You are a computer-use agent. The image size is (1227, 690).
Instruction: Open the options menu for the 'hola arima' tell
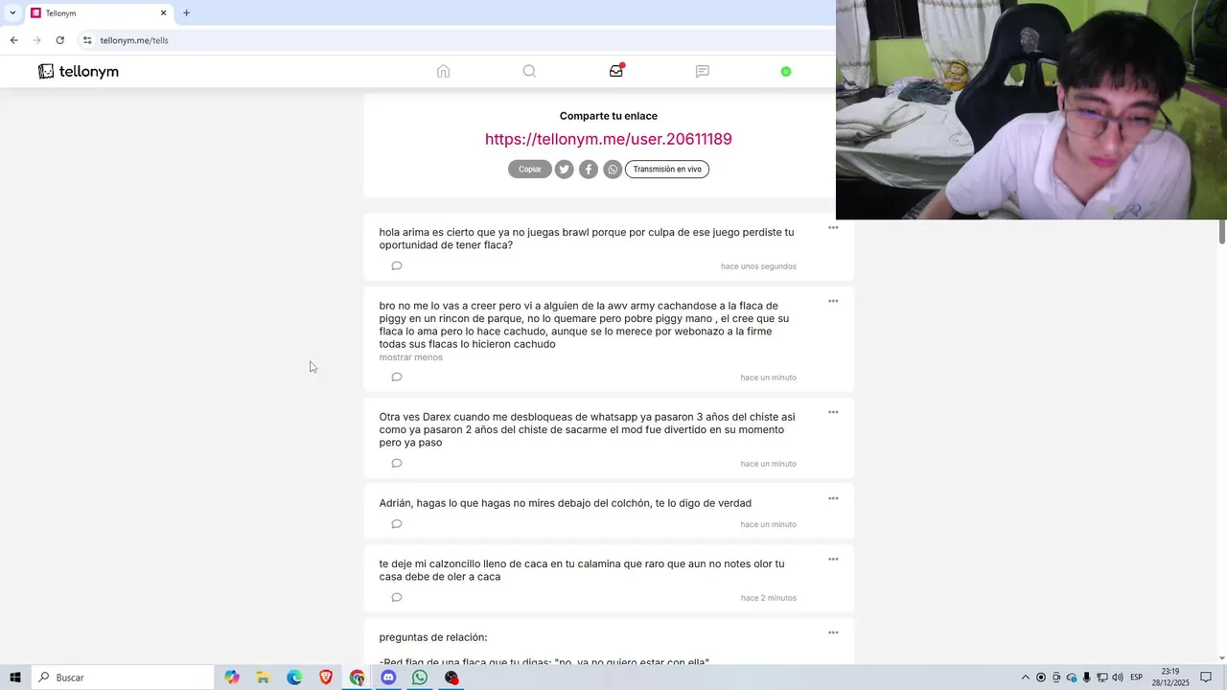point(833,228)
